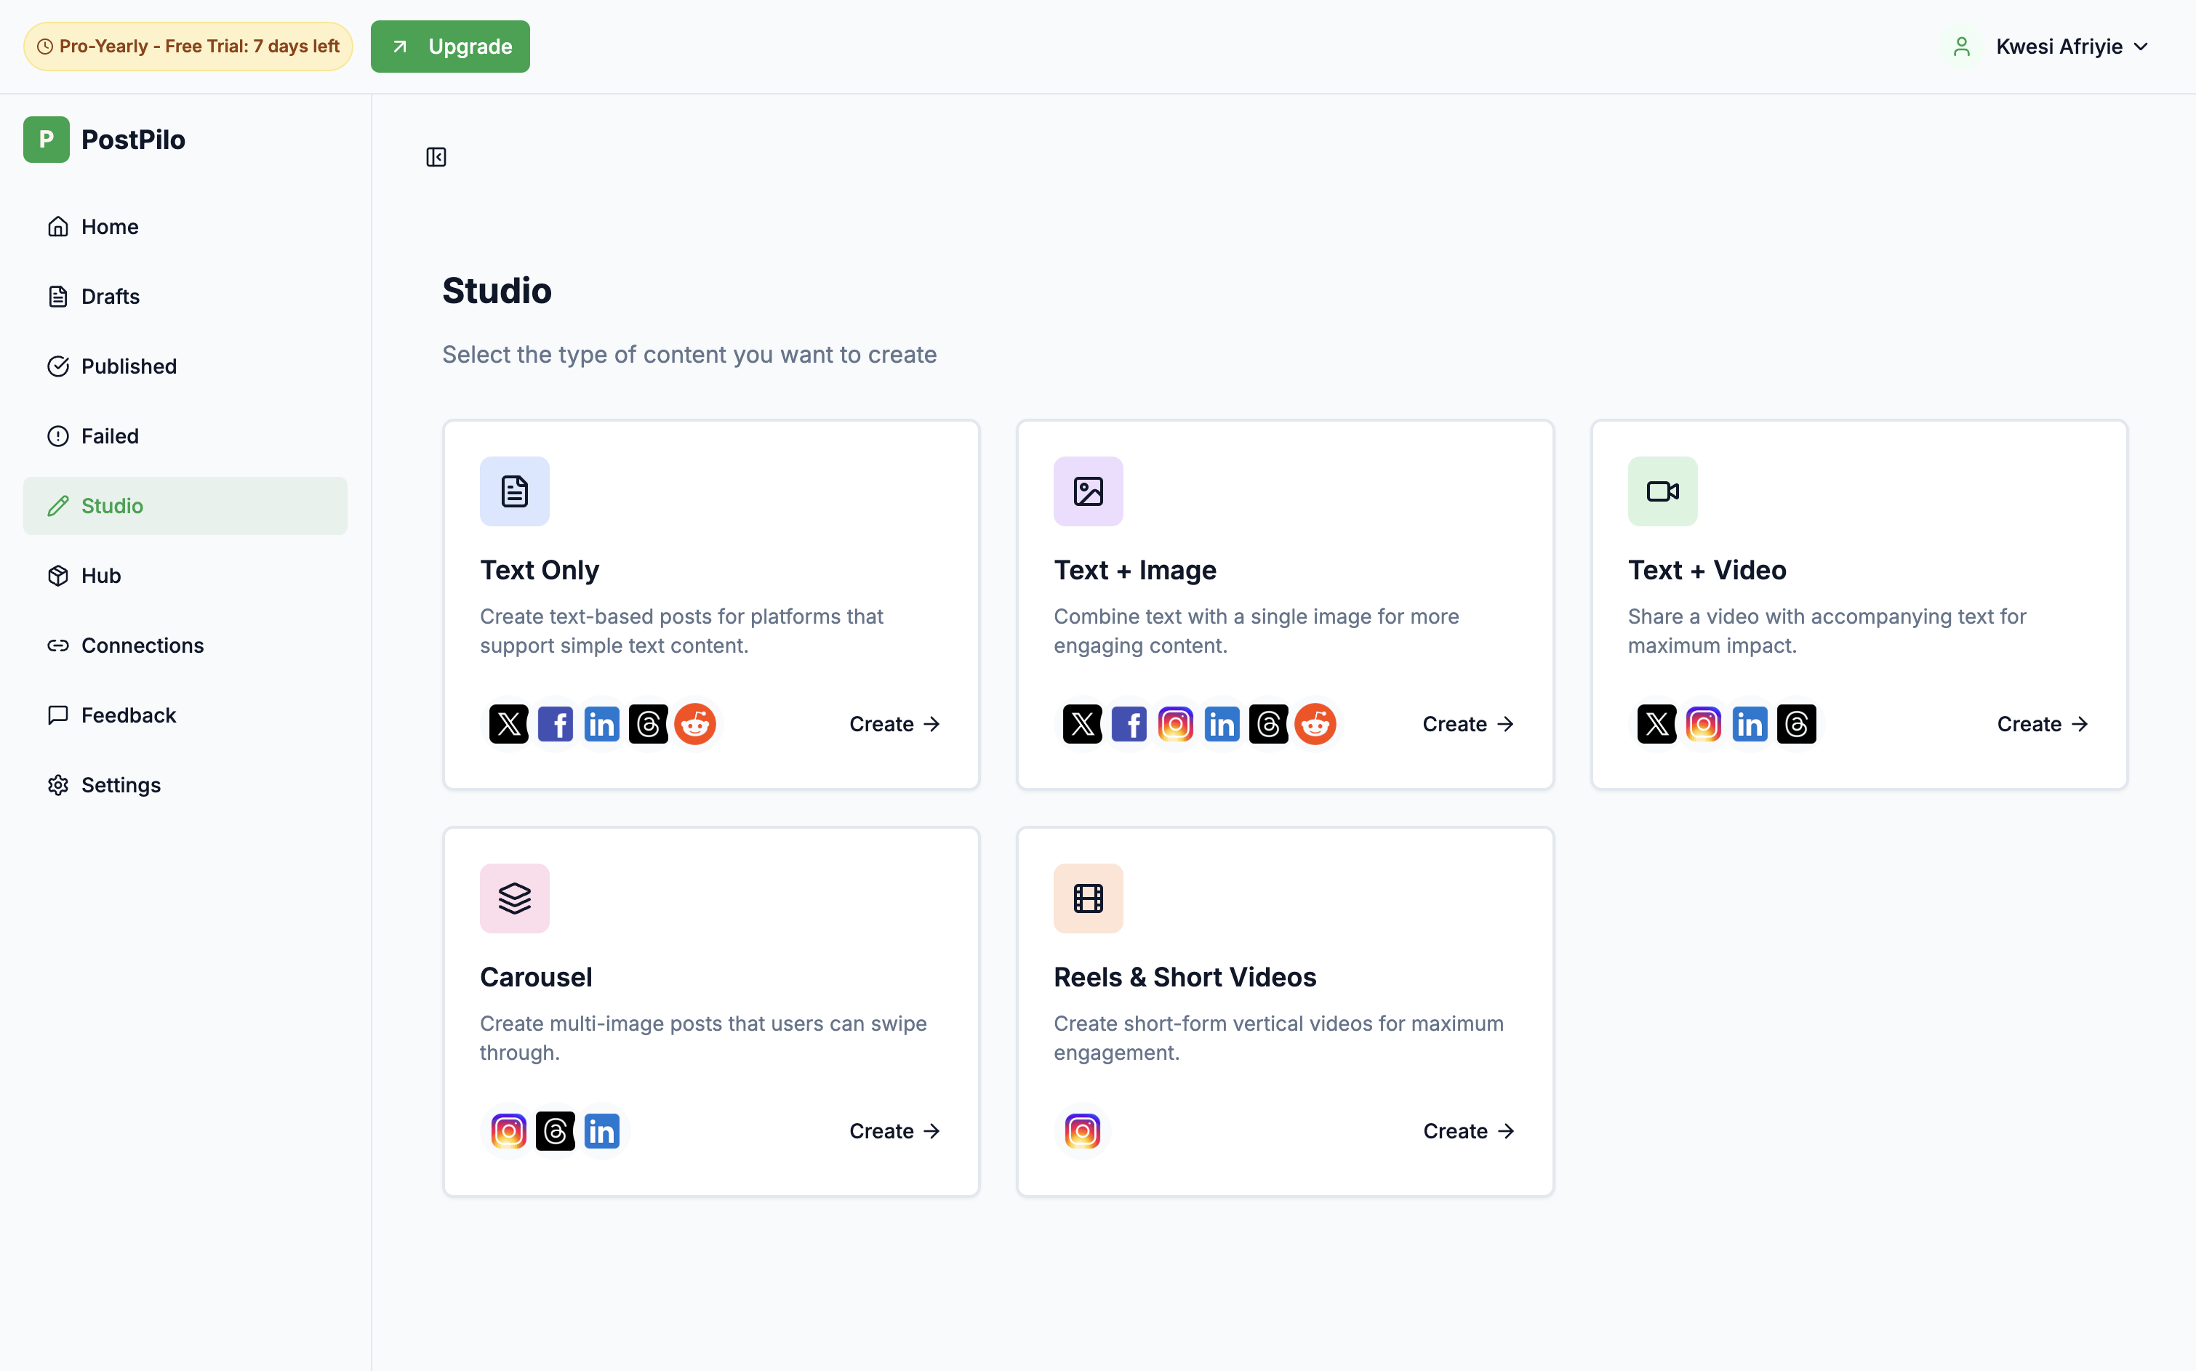The width and height of the screenshot is (2196, 1371).
Task: Open Settings from the sidebar
Action: tap(121, 785)
